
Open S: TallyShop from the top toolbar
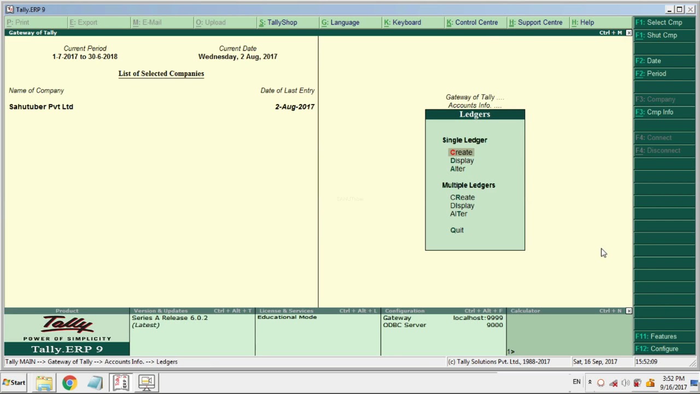click(x=278, y=22)
